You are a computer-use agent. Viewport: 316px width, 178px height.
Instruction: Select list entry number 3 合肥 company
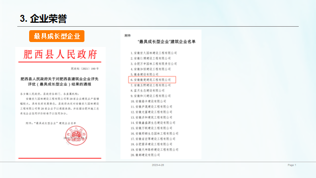[154, 64]
